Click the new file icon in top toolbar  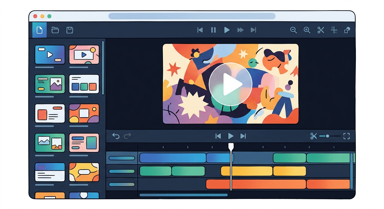pyautogui.click(x=40, y=30)
